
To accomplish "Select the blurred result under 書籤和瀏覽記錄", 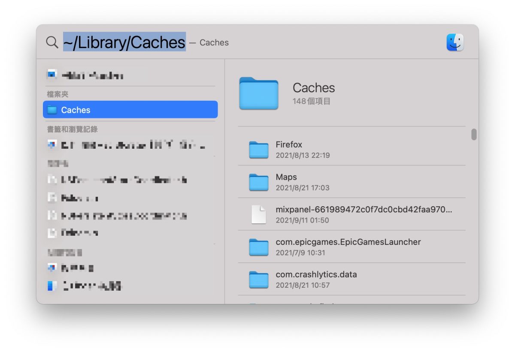I will 130,145.
